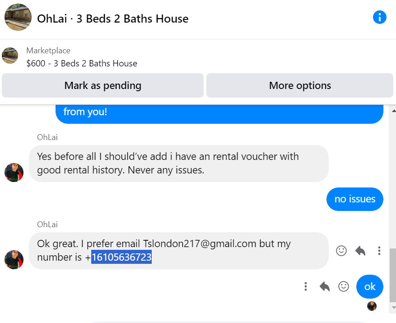Click OhLai's avatar beside the rental voucher message
Viewport: 396px width, 323px height.
tap(14, 173)
